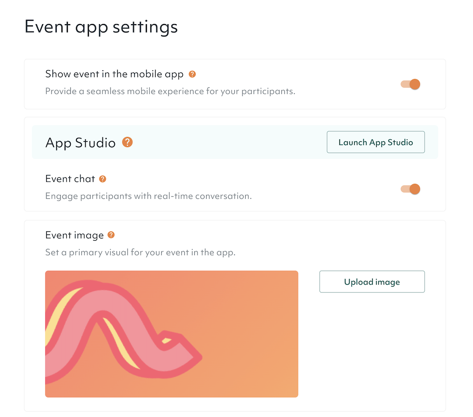The image size is (473, 417).
Task: Open the App Studio help tooltip icon
Action: [x=127, y=142]
